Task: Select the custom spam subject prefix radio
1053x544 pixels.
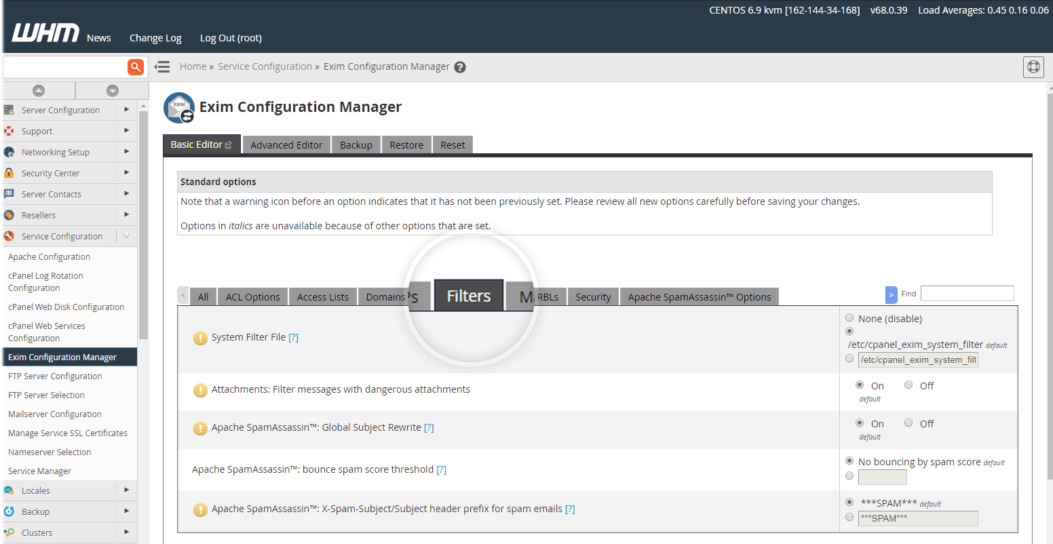Action: pyautogui.click(x=849, y=518)
